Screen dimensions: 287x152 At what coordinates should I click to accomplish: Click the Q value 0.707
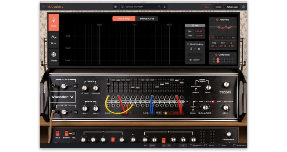pyautogui.click(x=232, y=46)
